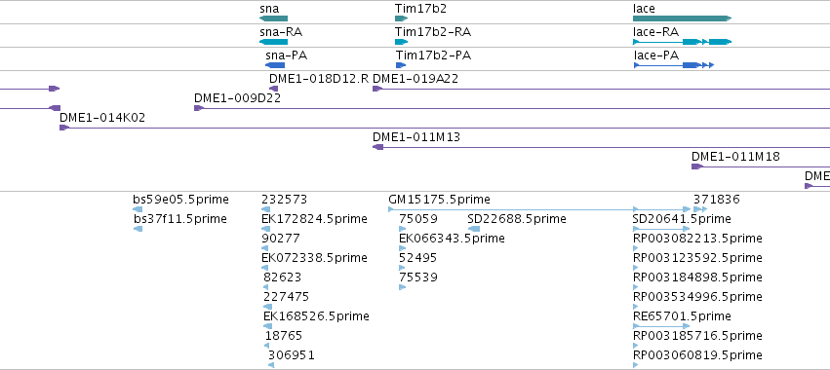Click the 371836 EST arrow glyph
The height and width of the screenshot is (370, 830).
coord(700,209)
